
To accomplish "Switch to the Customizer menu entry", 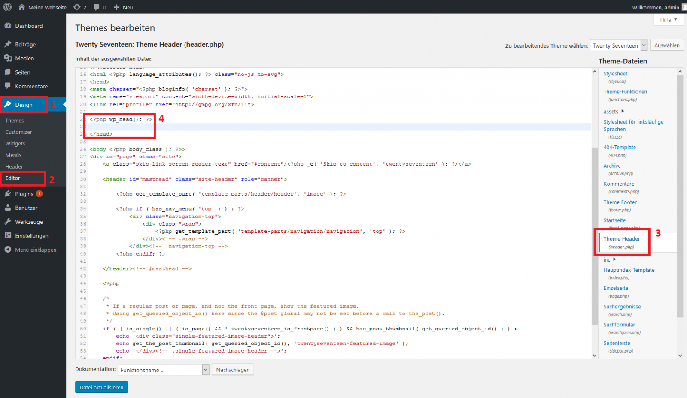I will click(18, 132).
